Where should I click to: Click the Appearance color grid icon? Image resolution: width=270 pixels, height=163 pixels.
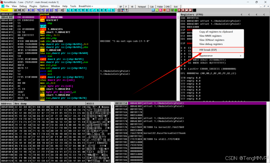pyautogui.click(x=123, y=10)
